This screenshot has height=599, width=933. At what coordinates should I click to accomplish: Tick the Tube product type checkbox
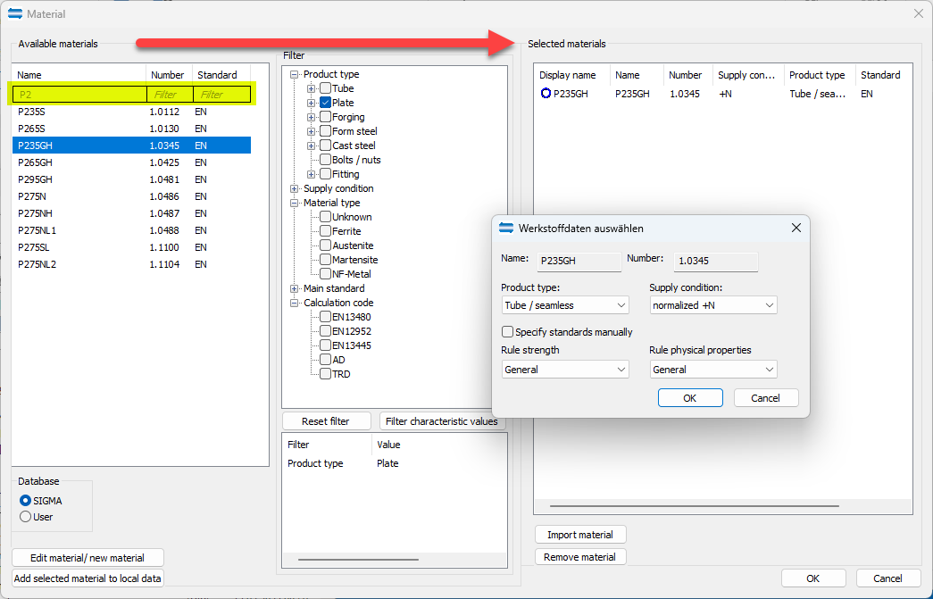click(x=325, y=88)
